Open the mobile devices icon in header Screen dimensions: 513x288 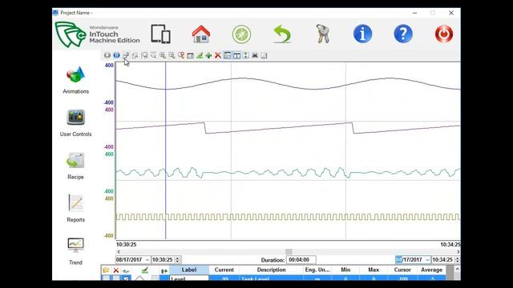[x=160, y=34]
